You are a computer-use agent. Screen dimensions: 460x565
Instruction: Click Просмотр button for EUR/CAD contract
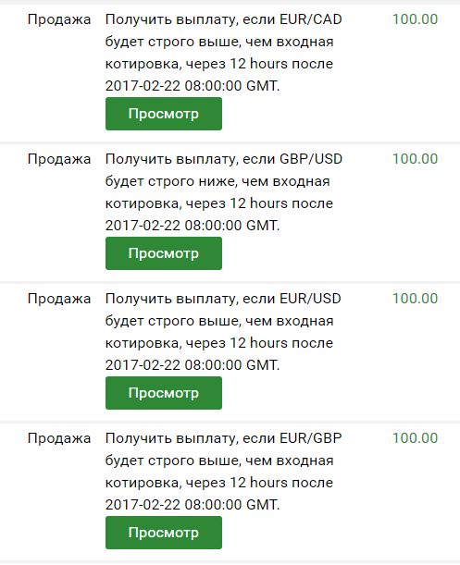(x=164, y=114)
